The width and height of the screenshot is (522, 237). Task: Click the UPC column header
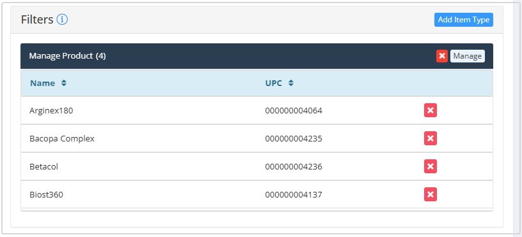[273, 83]
